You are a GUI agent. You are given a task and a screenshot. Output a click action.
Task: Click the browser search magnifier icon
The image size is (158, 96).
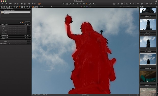coord(156,7)
